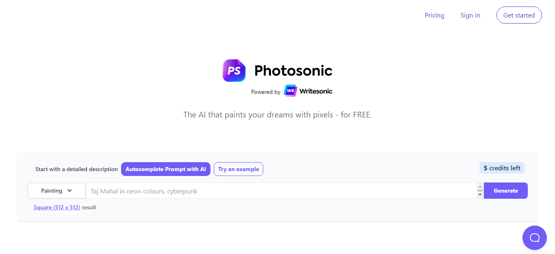
Task: Click the WS Writesonic badge icon
Action: (290, 91)
